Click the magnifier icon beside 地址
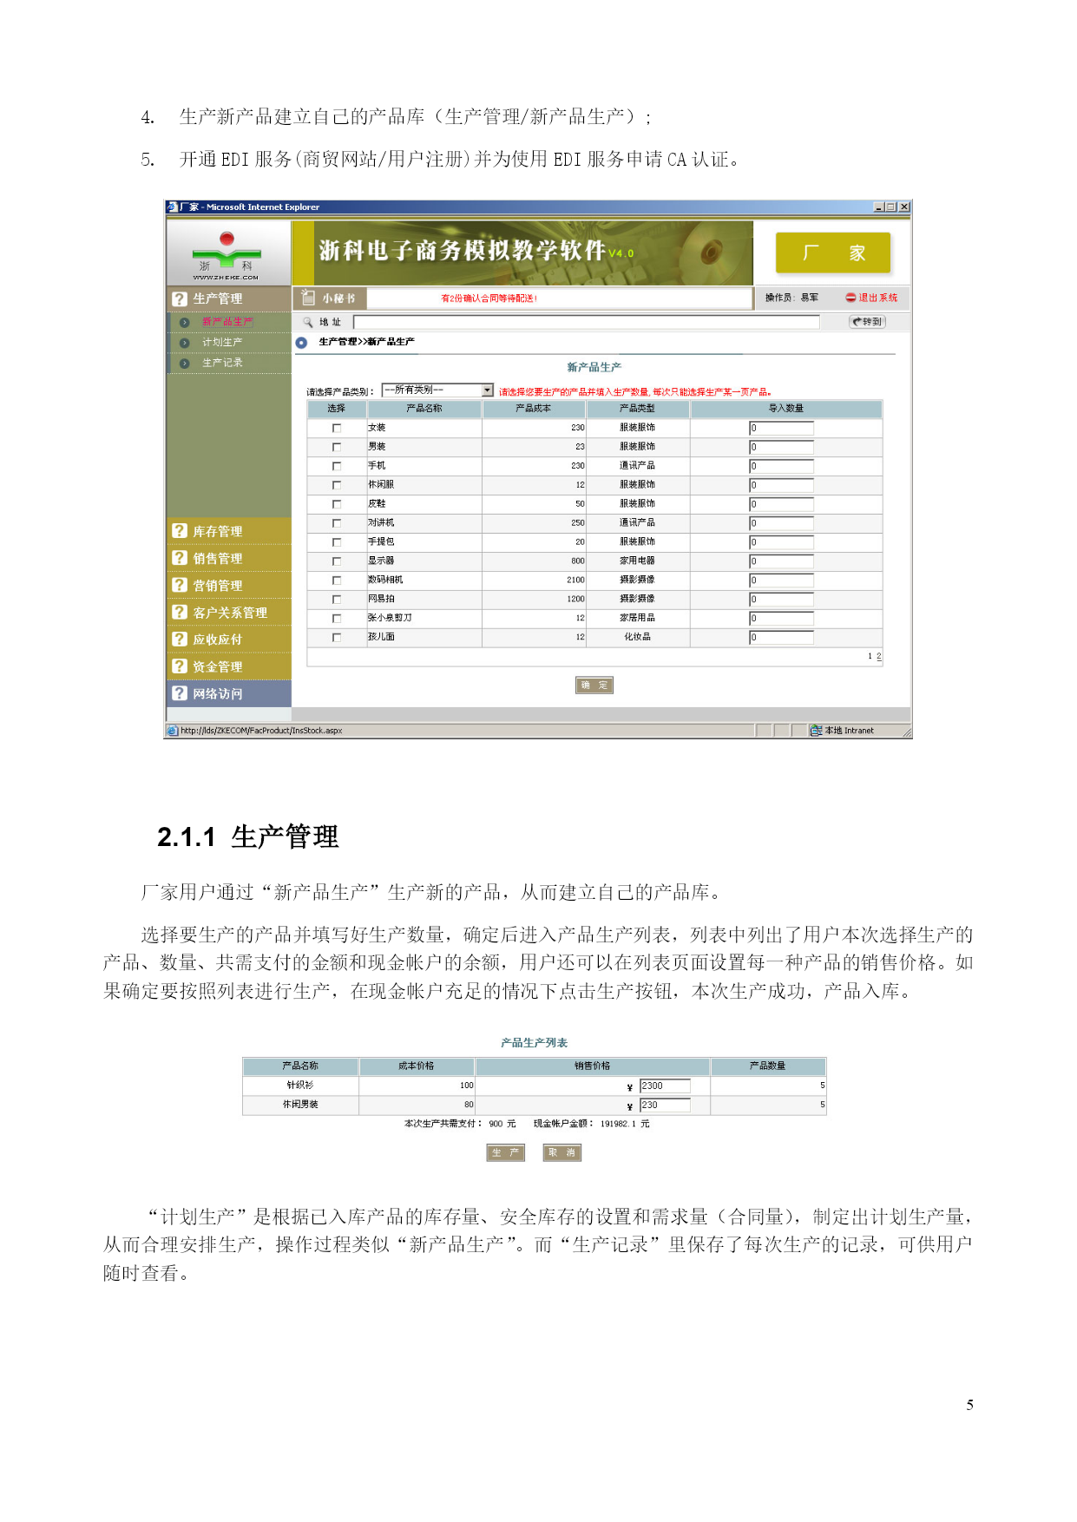1077x1522 pixels. (x=307, y=322)
